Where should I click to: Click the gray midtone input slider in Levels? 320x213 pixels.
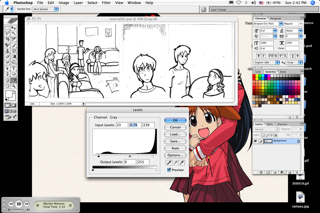coord(130,156)
